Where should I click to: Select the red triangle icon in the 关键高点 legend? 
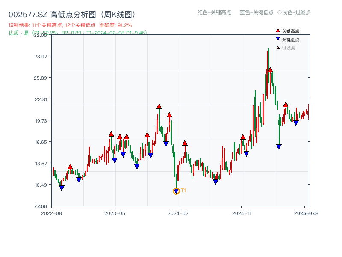coord(278,30)
